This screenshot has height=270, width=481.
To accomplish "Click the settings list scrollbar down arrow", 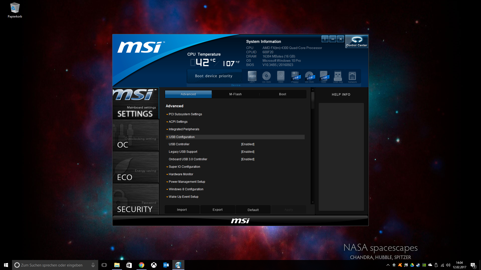I will pos(312,202).
